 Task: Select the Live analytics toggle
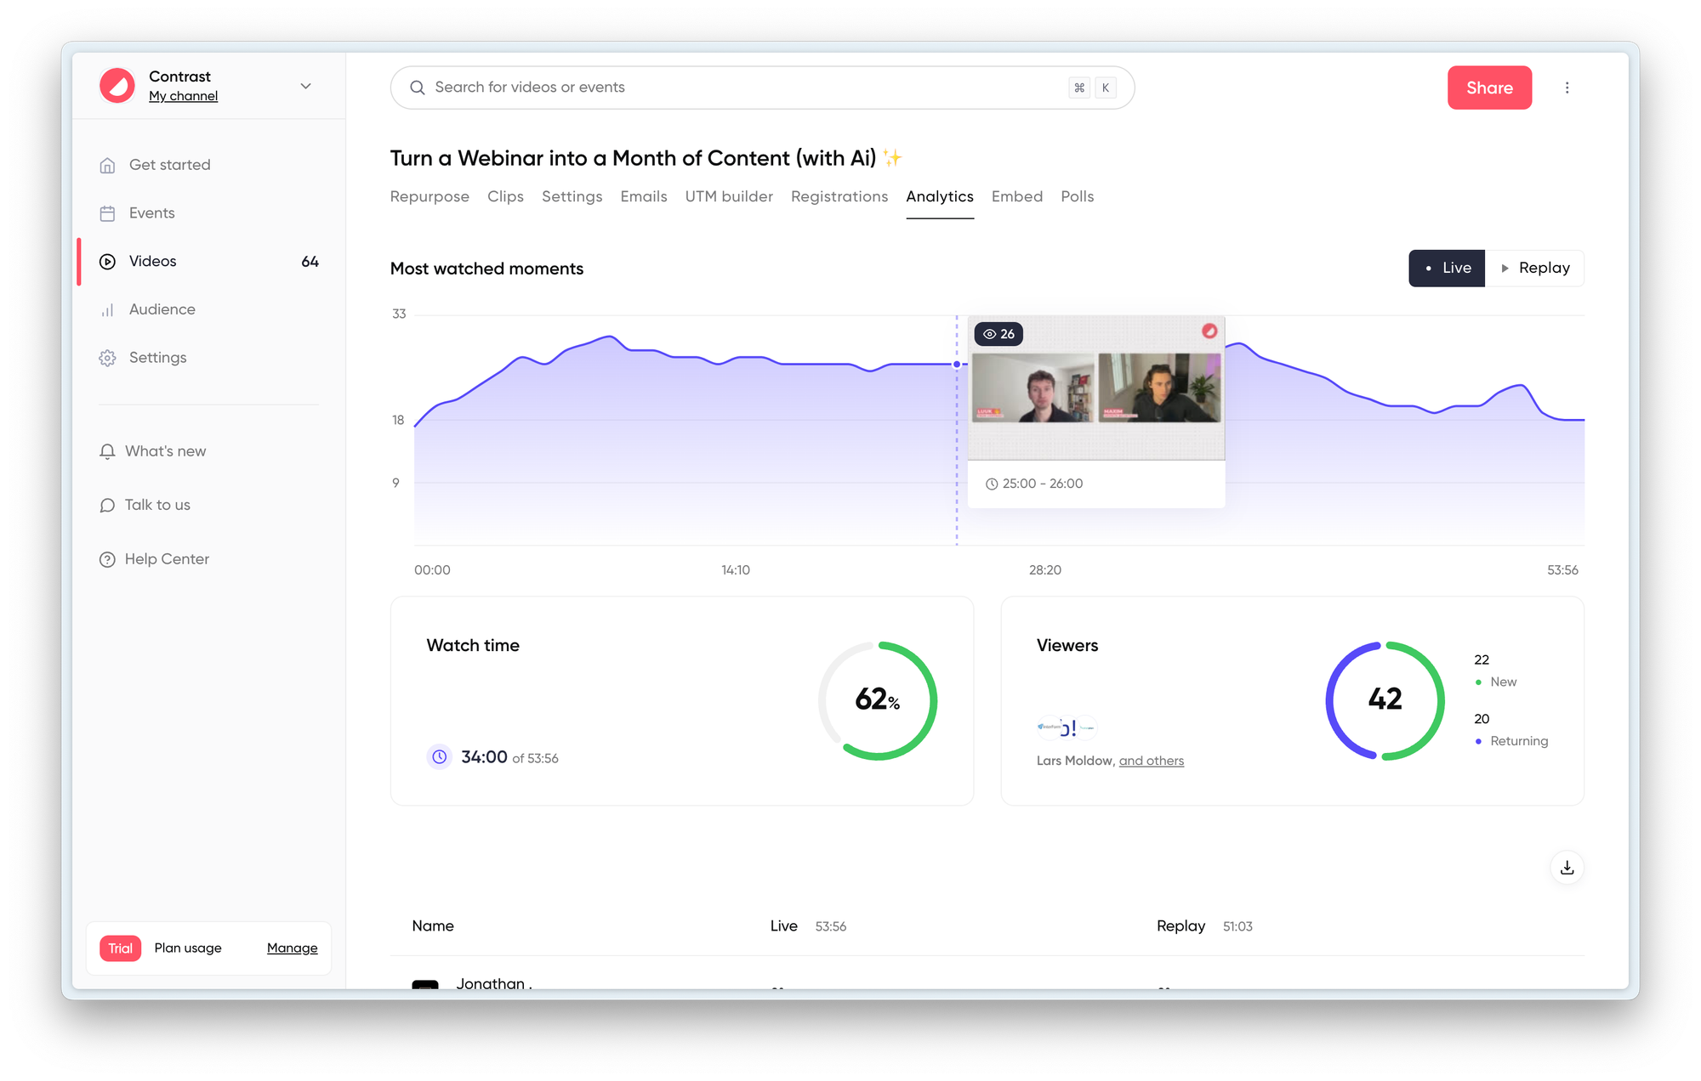(1447, 268)
